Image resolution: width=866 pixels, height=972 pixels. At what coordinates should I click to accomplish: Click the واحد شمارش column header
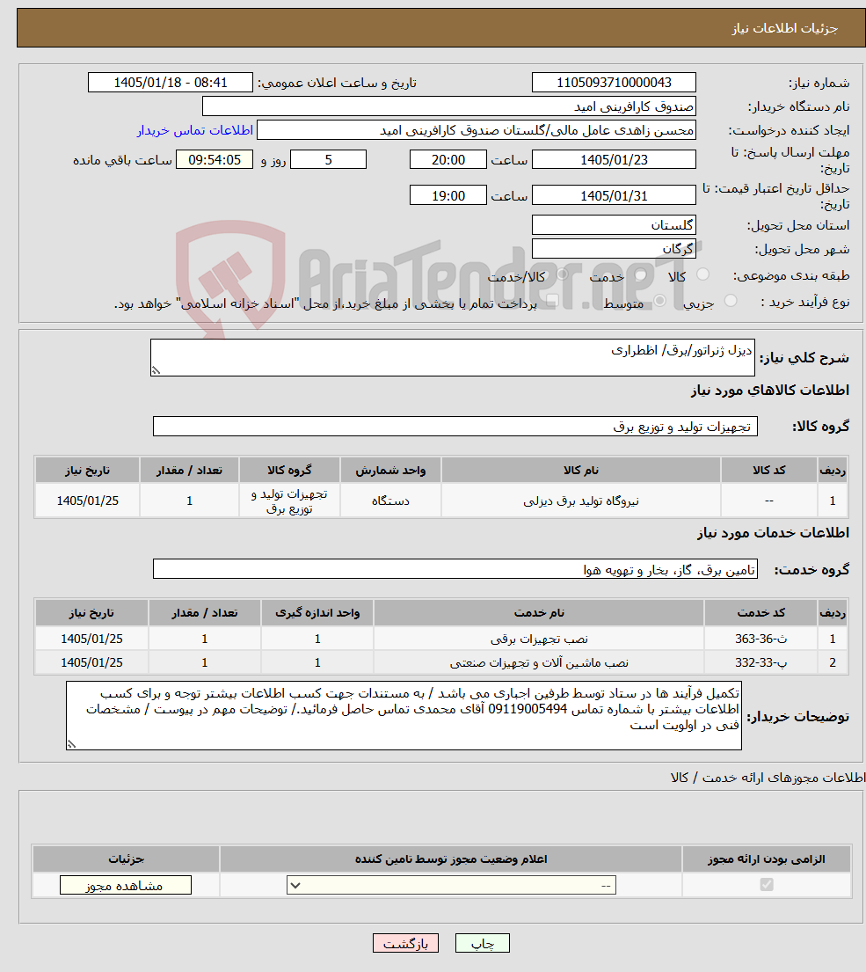[390, 470]
